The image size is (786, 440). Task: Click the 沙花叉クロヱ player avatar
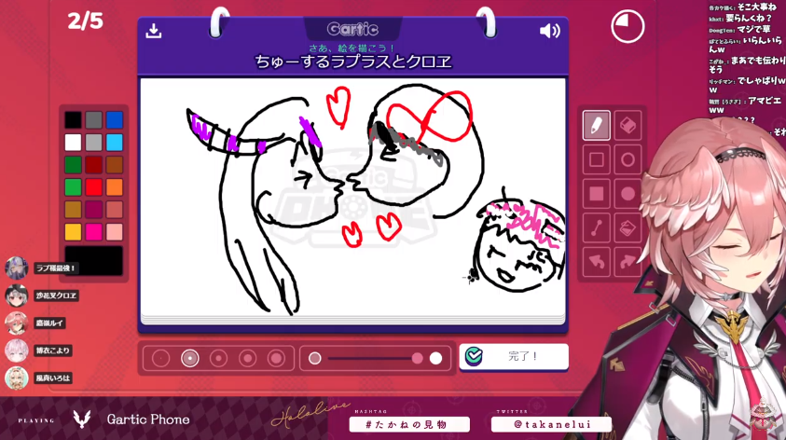point(17,296)
